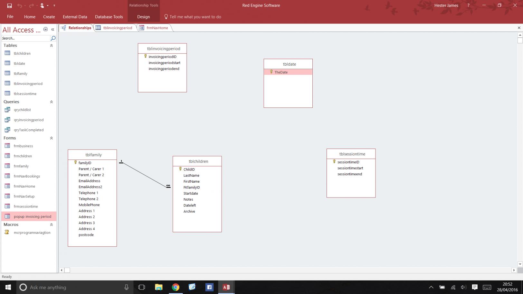Open the Windows Start menu
The height and width of the screenshot is (294, 523).
[8, 287]
